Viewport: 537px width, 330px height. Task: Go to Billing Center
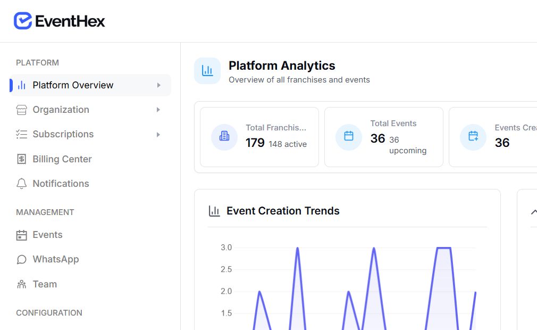pos(90,159)
